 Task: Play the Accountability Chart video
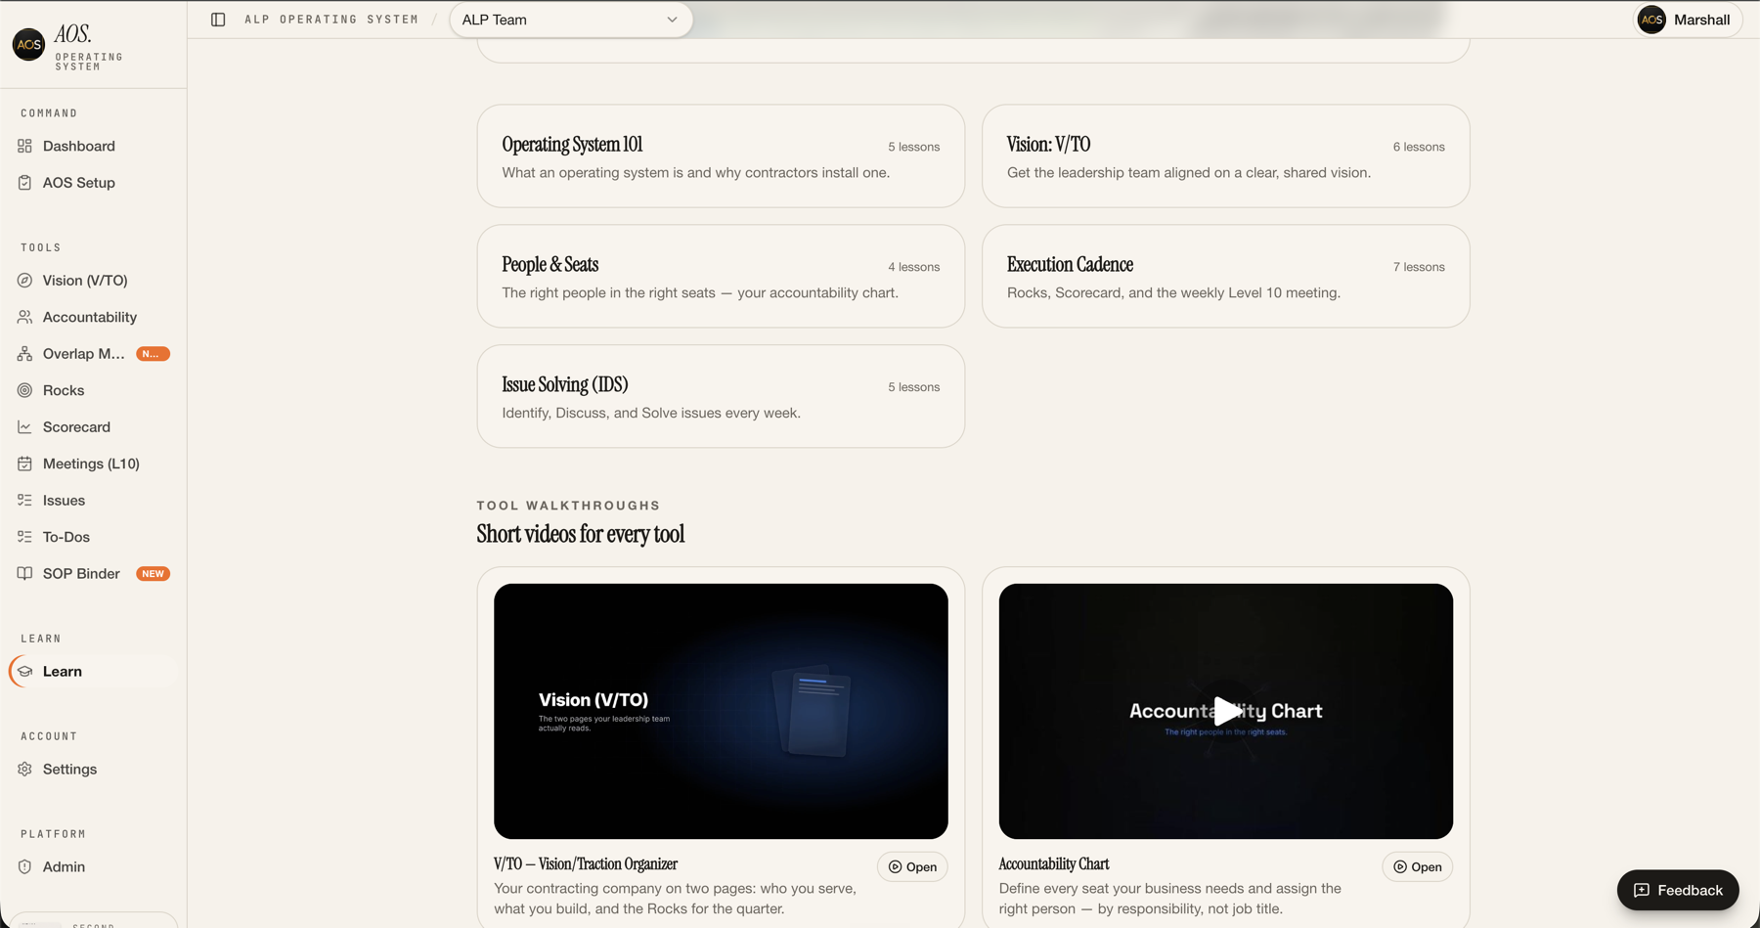click(1225, 711)
